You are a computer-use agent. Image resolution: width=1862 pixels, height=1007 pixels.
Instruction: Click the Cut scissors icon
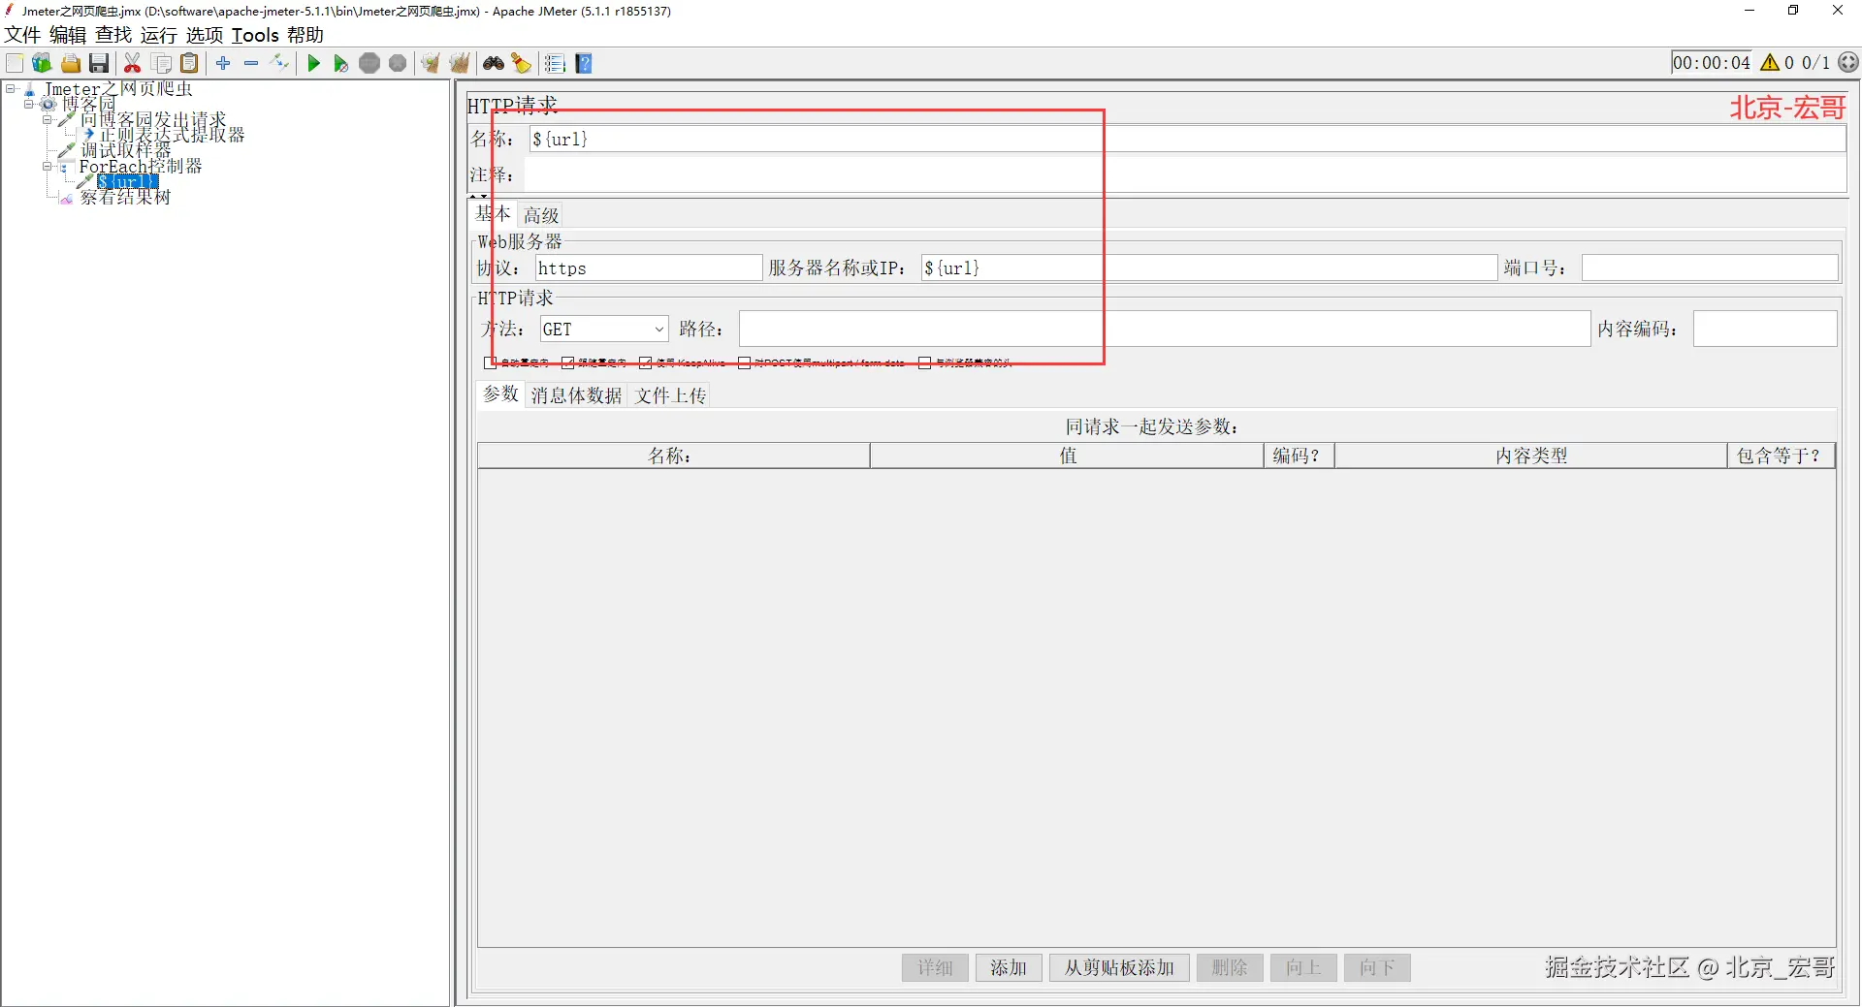click(133, 63)
